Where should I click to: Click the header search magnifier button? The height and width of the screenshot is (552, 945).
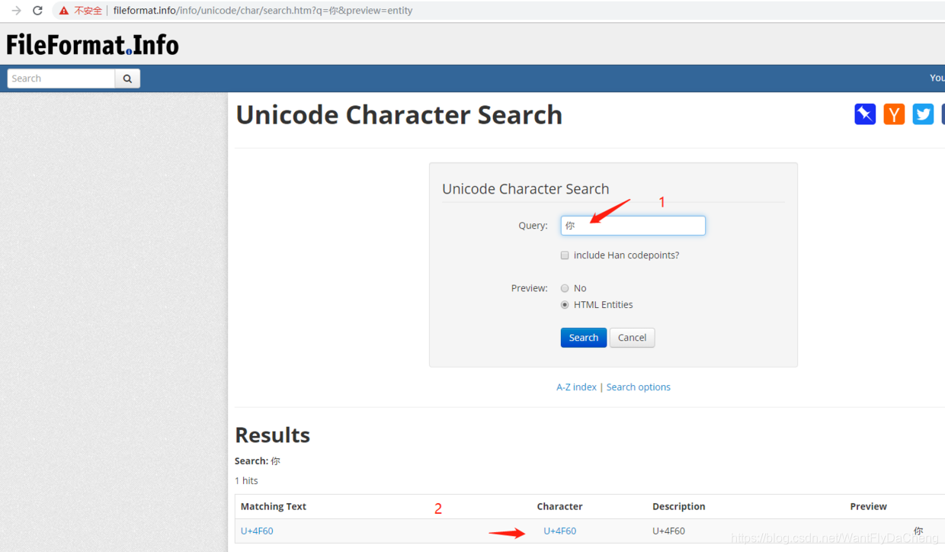[x=127, y=79]
